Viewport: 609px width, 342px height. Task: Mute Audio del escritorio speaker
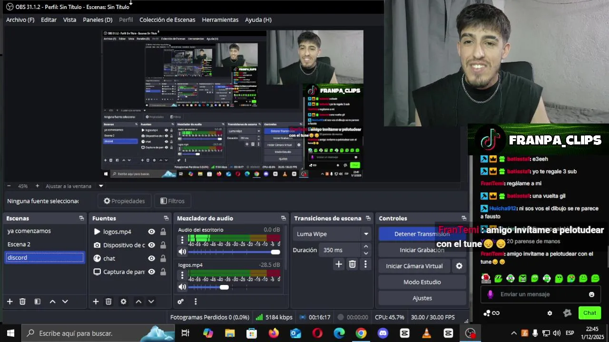pyautogui.click(x=182, y=252)
